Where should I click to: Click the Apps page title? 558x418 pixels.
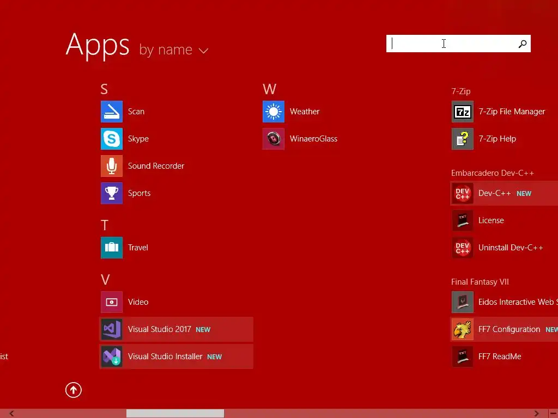[98, 45]
